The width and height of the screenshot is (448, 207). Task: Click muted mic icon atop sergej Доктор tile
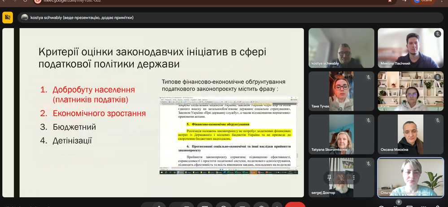[x=368, y=163]
